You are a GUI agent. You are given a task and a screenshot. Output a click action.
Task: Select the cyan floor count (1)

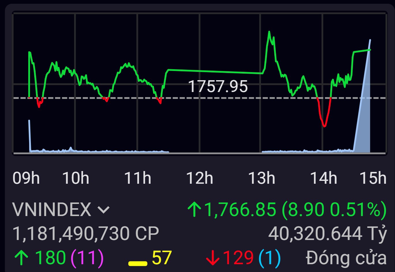point(269,258)
